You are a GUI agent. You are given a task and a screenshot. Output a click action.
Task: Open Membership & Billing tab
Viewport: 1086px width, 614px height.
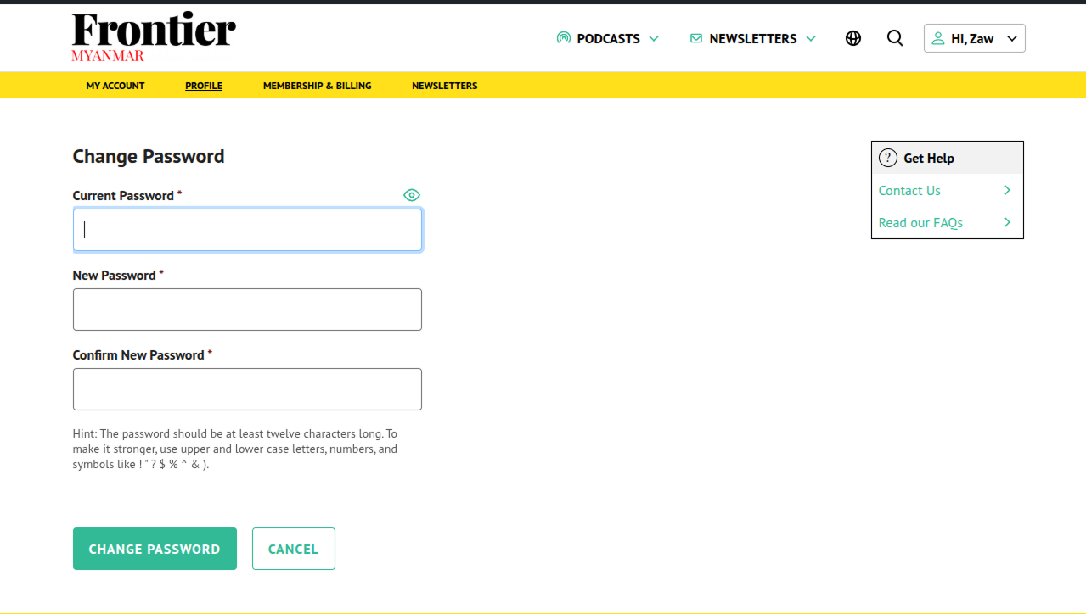coord(317,86)
